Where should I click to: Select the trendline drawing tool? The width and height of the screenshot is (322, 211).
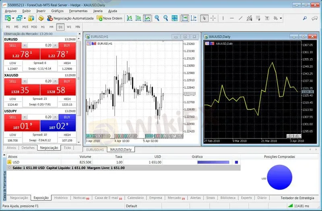(x=241, y=18)
